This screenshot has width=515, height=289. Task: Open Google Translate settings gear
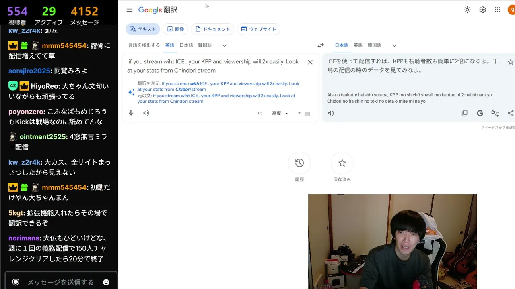[x=482, y=10]
